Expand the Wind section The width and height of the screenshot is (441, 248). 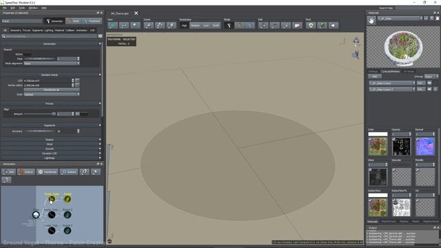pos(100,144)
